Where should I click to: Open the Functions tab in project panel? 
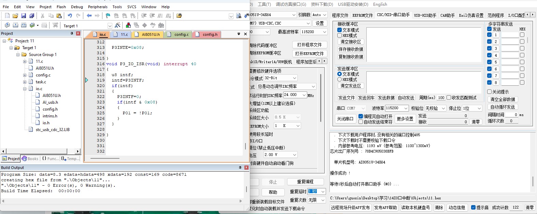pos(51,159)
